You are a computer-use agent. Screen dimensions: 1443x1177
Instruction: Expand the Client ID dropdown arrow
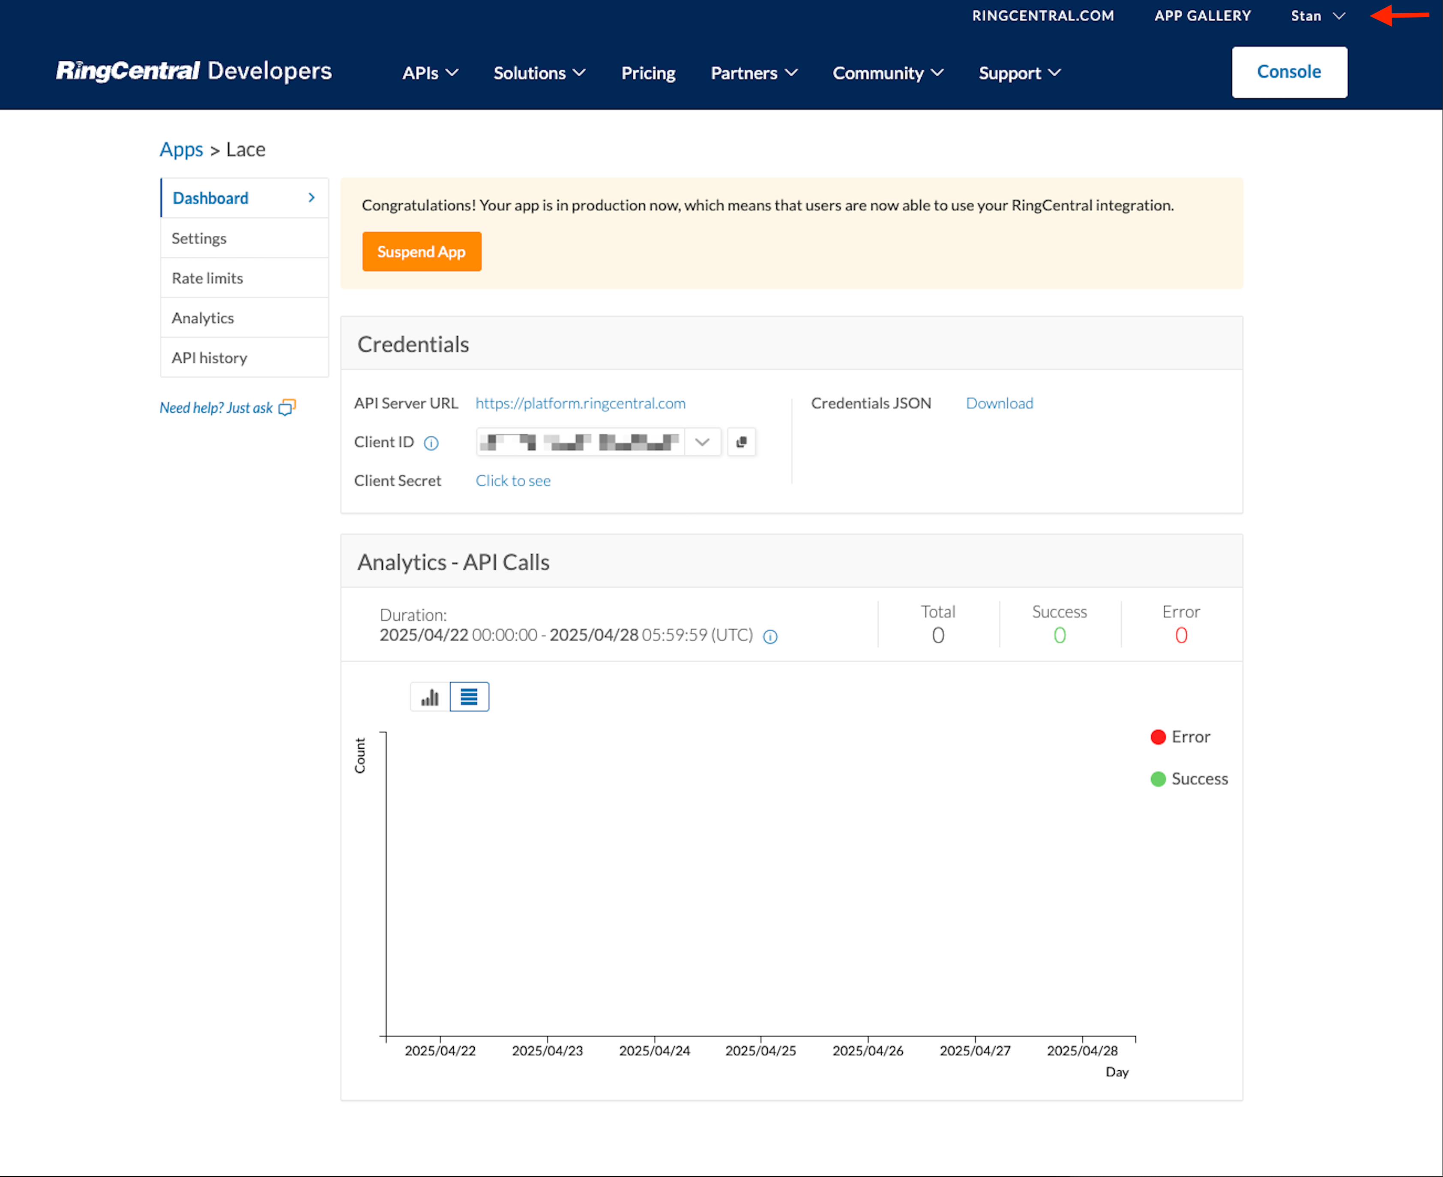702,442
